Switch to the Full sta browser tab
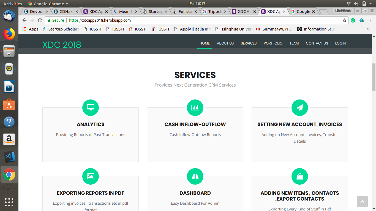The image size is (376, 211). [x=185, y=12]
